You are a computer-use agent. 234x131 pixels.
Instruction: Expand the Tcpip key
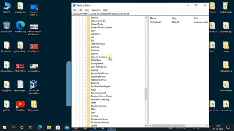86,90
